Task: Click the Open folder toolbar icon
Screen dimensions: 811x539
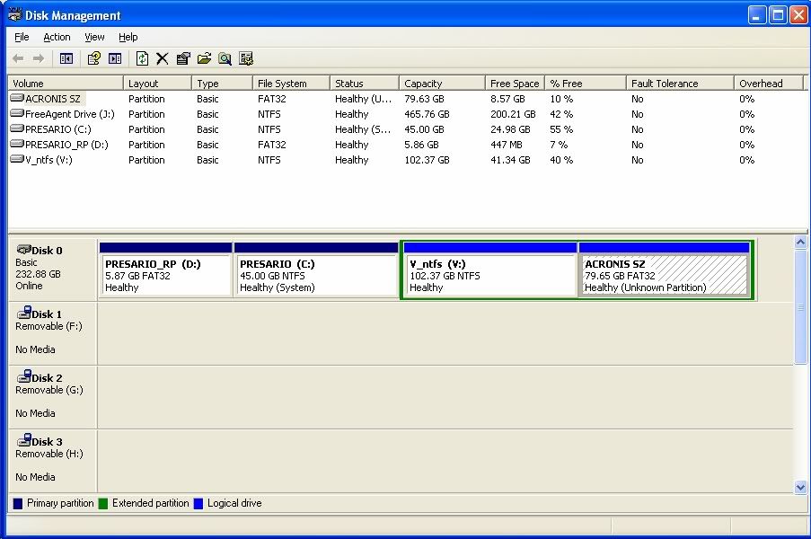Action: pos(204,59)
